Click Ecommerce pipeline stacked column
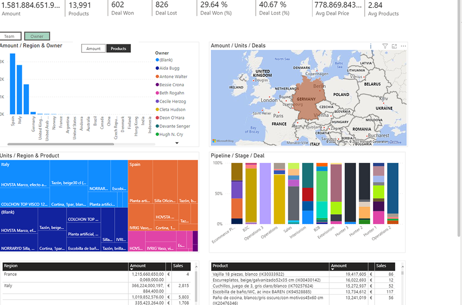The height and width of the screenshot is (305, 462). pyautogui.click(x=237, y=193)
